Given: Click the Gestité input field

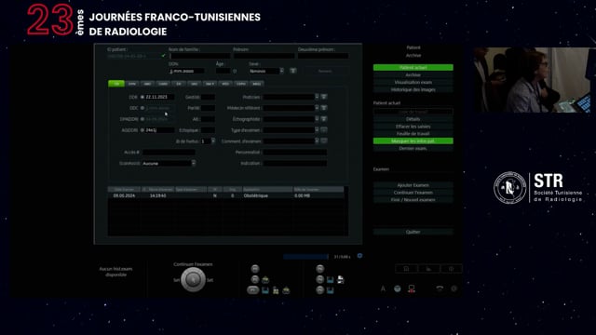Looking at the screenshot, I should 208,97.
